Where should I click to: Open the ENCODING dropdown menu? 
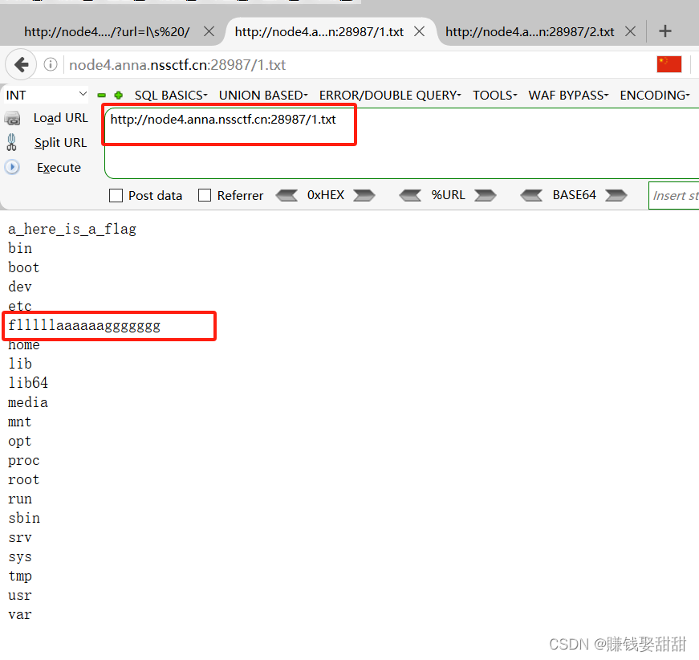tap(654, 95)
